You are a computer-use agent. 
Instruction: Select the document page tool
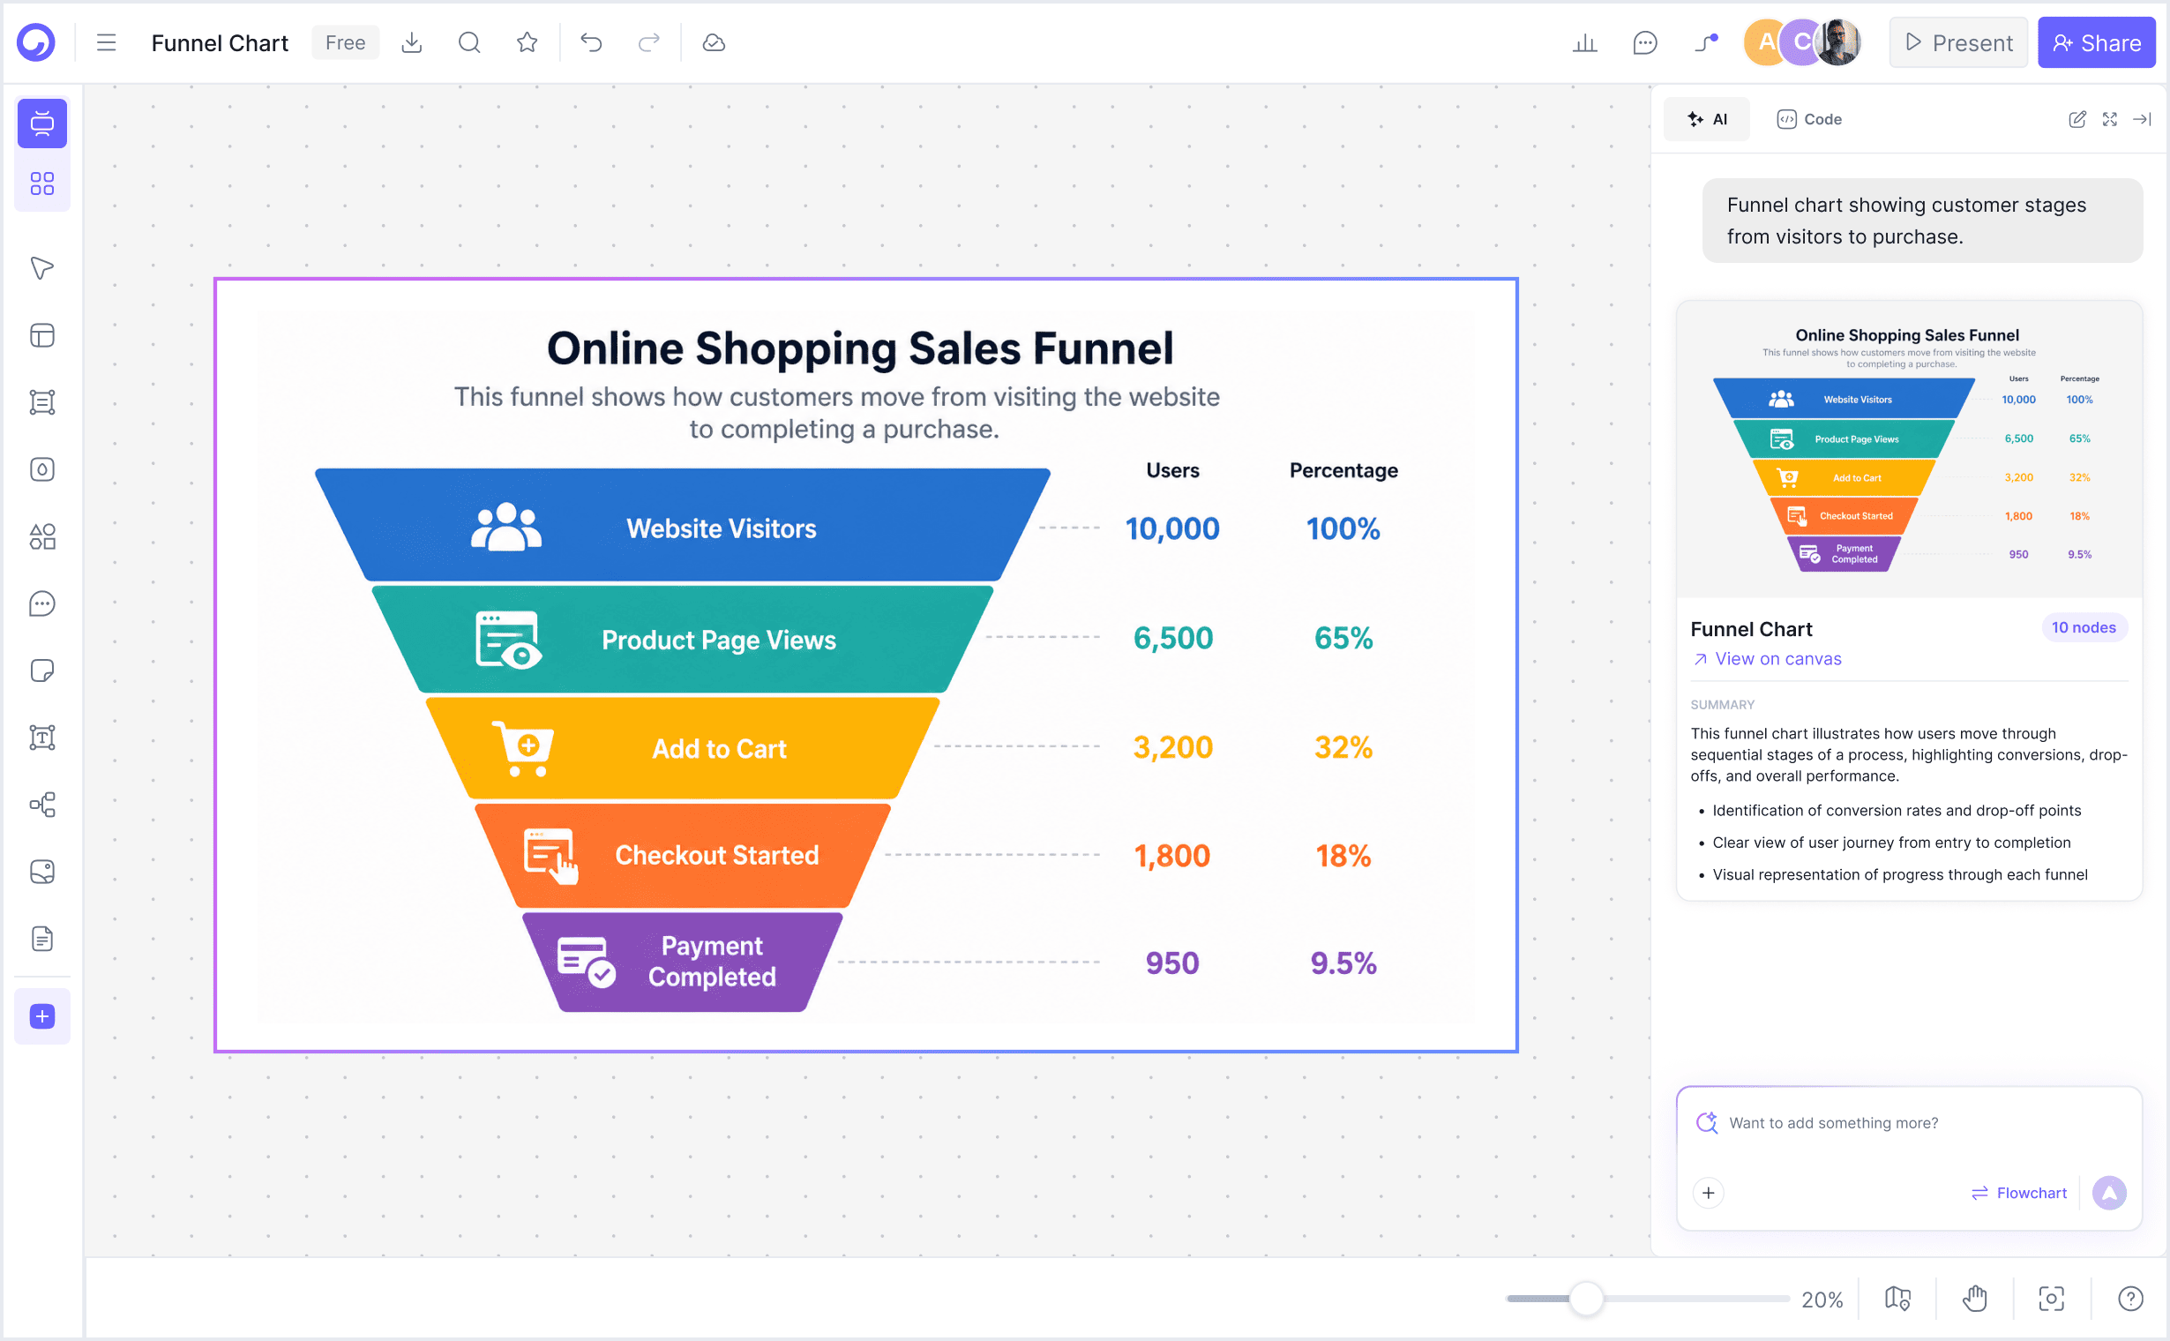tap(41, 939)
